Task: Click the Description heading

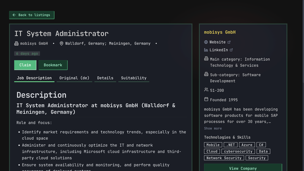Action: tap(41, 95)
